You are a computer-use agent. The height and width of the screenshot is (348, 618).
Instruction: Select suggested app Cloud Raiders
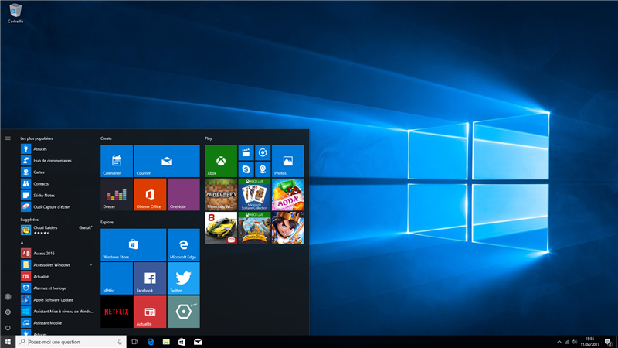click(x=57, y=230)
